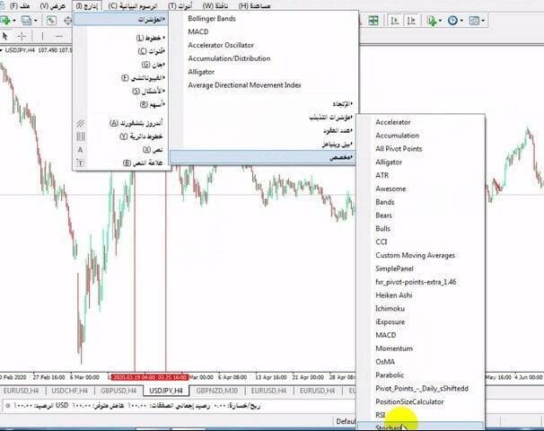Select Ichimoku in the custom list
Image resolution: width=544 pixels, height=431 pixels.
click(390, 309)
